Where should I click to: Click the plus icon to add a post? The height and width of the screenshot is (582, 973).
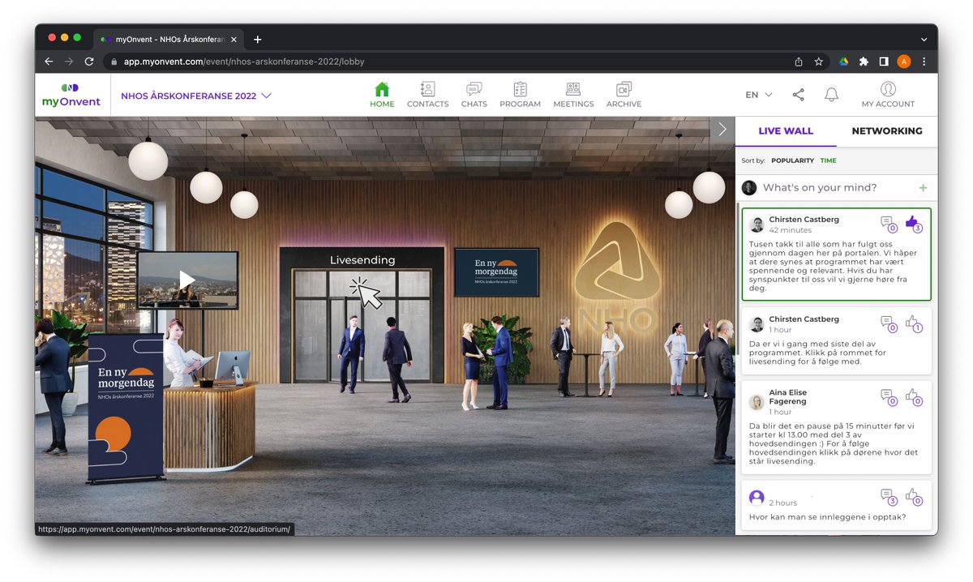(x=923, y=188)
